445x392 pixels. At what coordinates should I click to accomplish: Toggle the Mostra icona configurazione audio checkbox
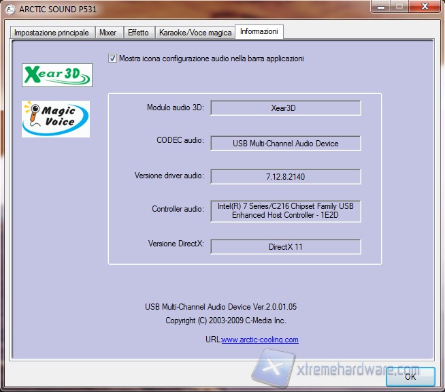112,59
